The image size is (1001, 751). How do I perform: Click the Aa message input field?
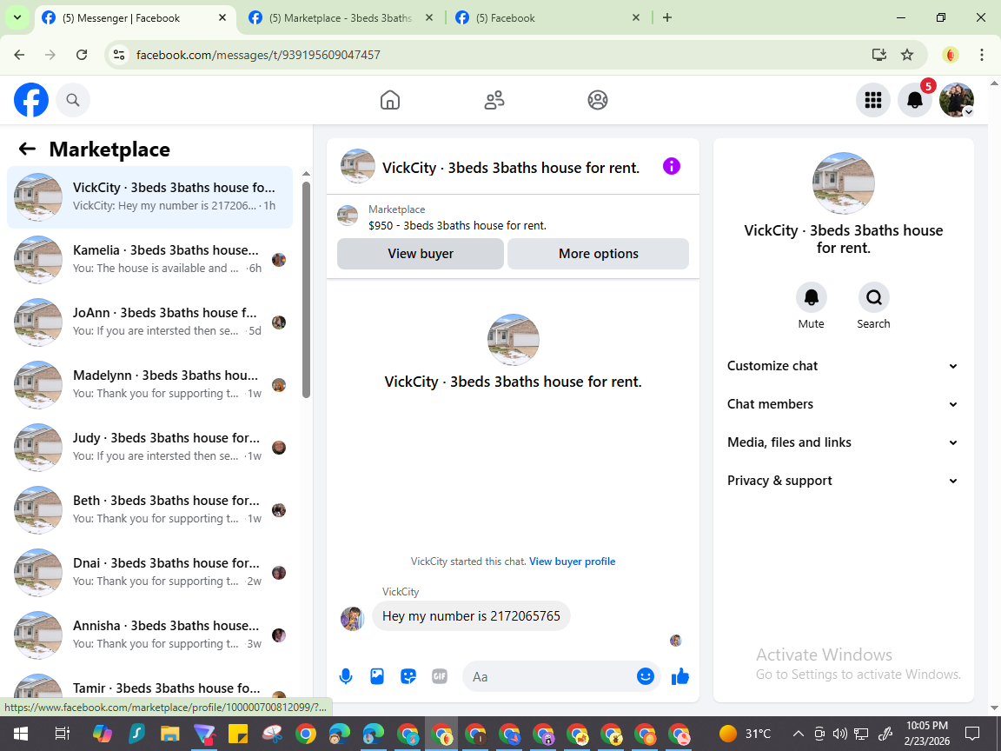[549, 676]
